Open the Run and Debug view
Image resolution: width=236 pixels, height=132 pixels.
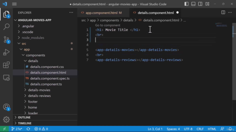click(x=6, y=52)
